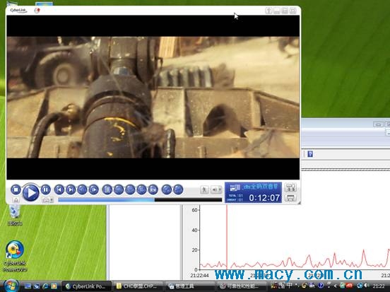Step one frame backward

tap(82, 189)
